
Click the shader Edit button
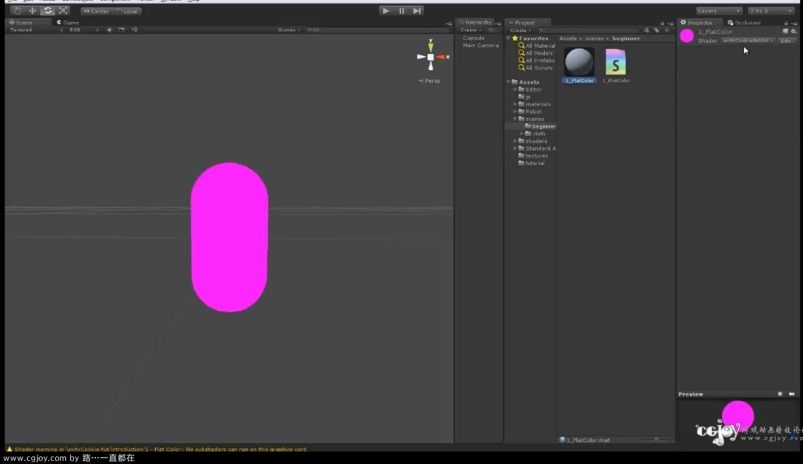pos(787,41)
